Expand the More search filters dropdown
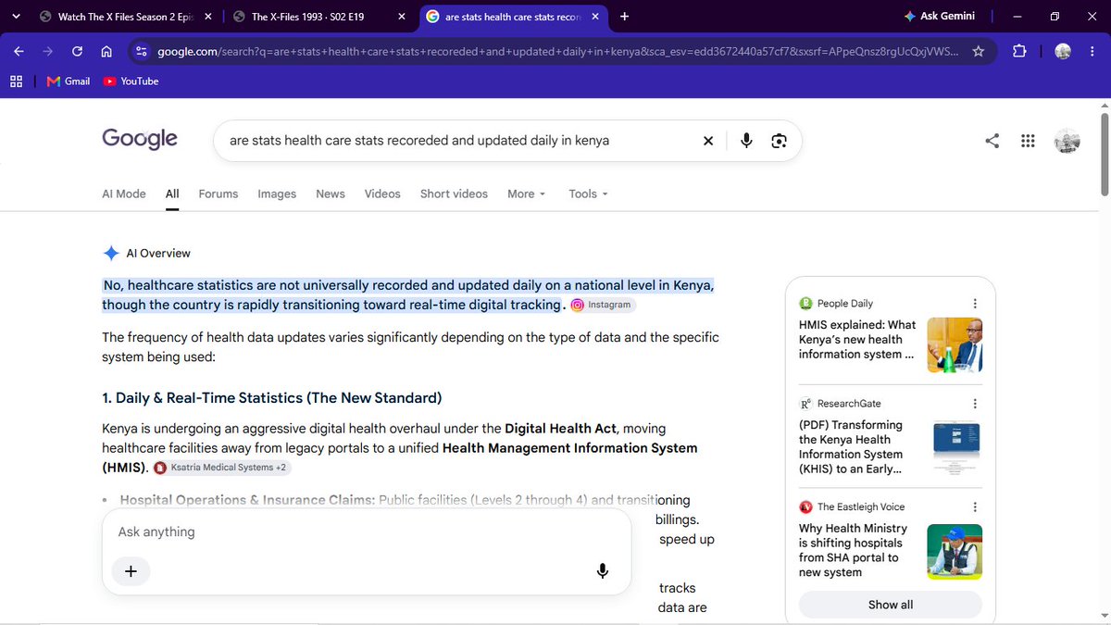1111x625 pixels. [x=527, y=194]
